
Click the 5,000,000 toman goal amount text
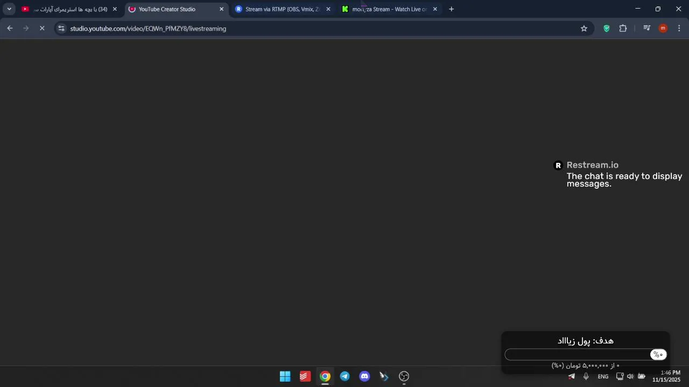pyautogui.click(x=586, y=365)
